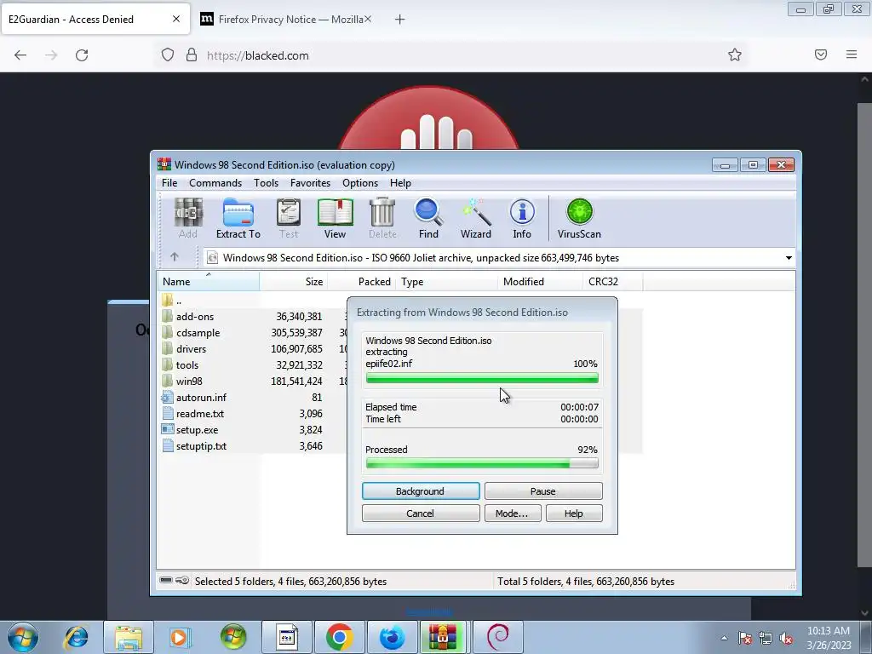Bookmark this page with the star icon
The height and width of the screenshot is (654, 872).
coord(735,54)
